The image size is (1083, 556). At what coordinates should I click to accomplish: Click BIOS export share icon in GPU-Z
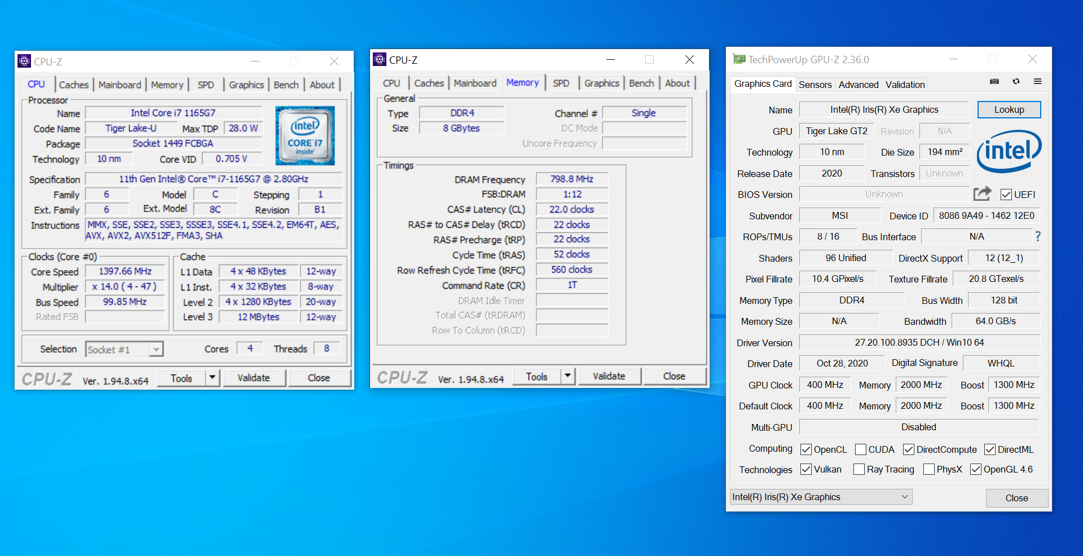[983, 194]
